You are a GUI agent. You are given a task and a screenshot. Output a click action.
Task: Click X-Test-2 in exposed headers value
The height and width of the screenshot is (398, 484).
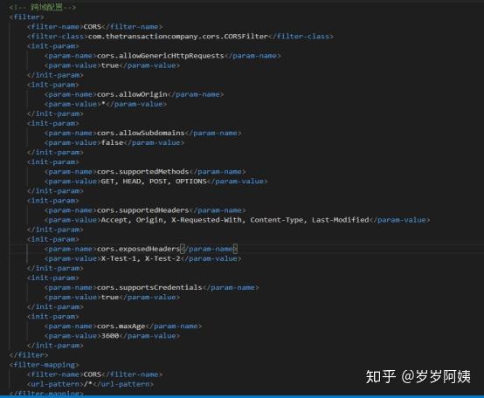[162, 258]
